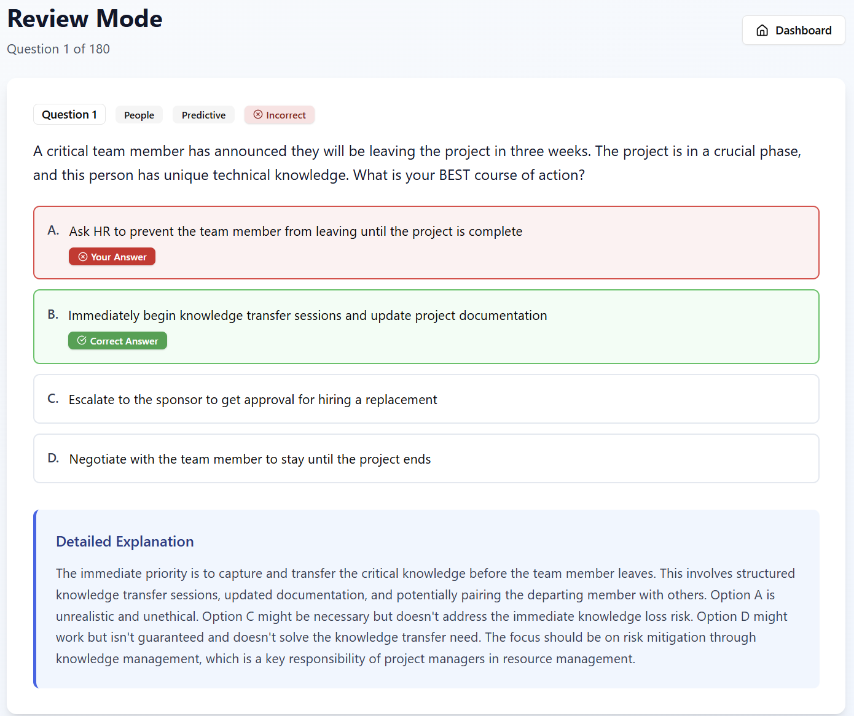This screenshot has width=854, height=716.
Task: Expand the Detailed Explanation section
Action: [125, 541]
